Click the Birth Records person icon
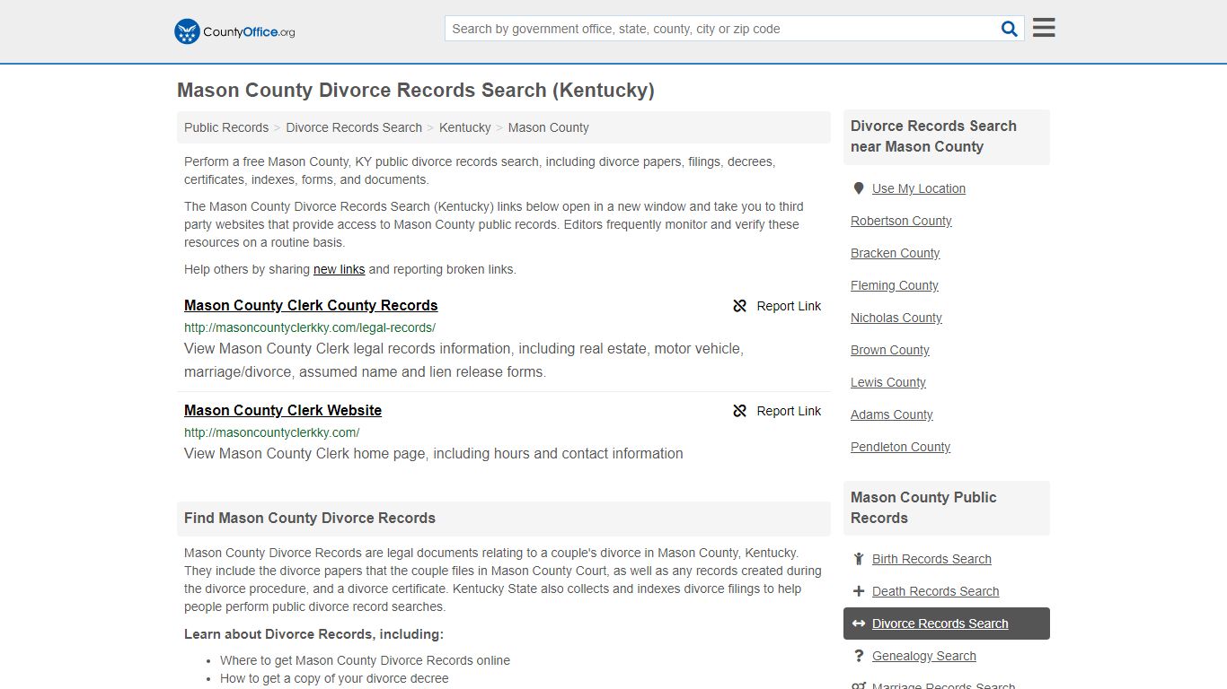Screen dimensions: 1227x689 [859, 559]
